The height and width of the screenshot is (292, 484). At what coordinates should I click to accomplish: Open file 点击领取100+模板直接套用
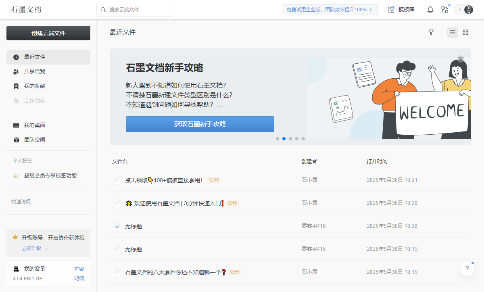click(x=164, y=180)
